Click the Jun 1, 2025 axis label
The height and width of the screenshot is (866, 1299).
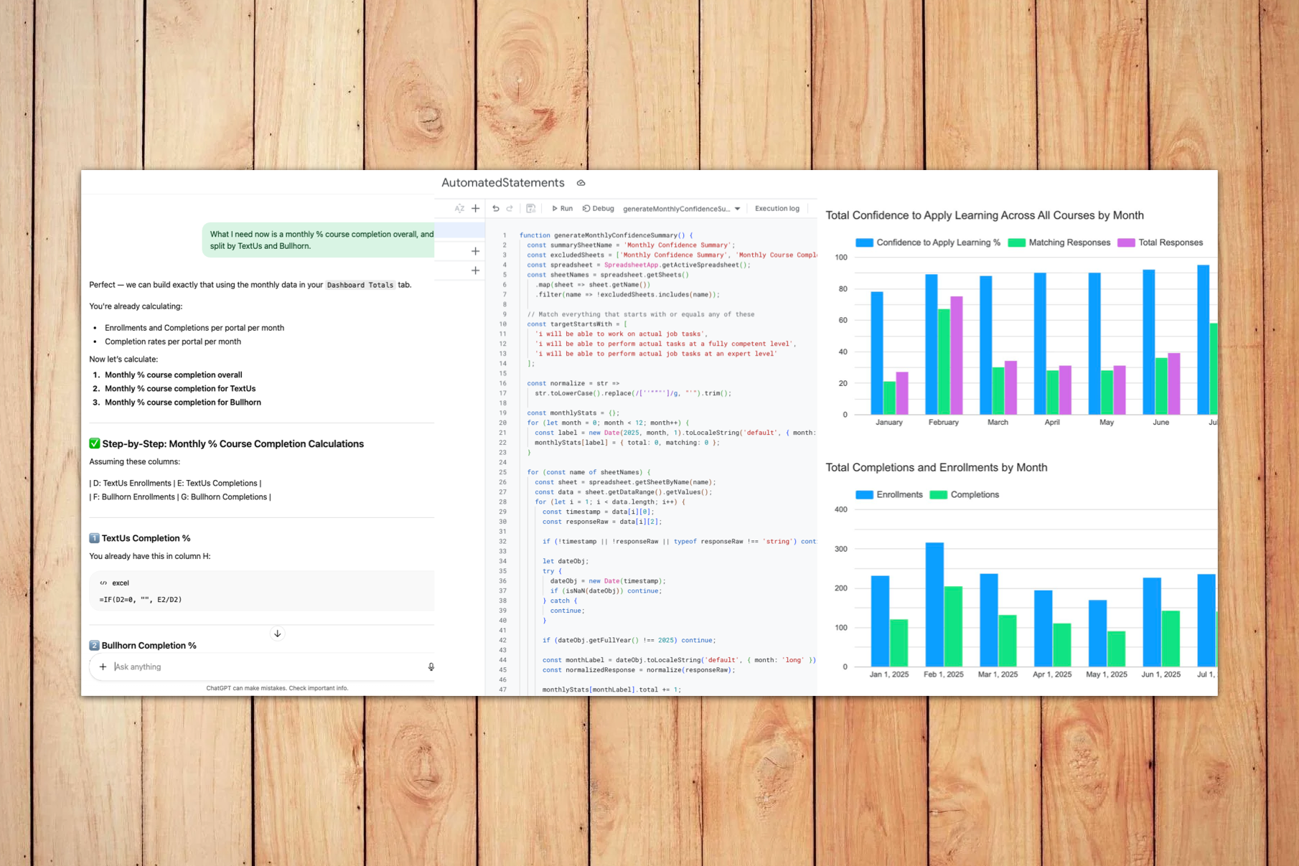click(x=1160, y=674)
